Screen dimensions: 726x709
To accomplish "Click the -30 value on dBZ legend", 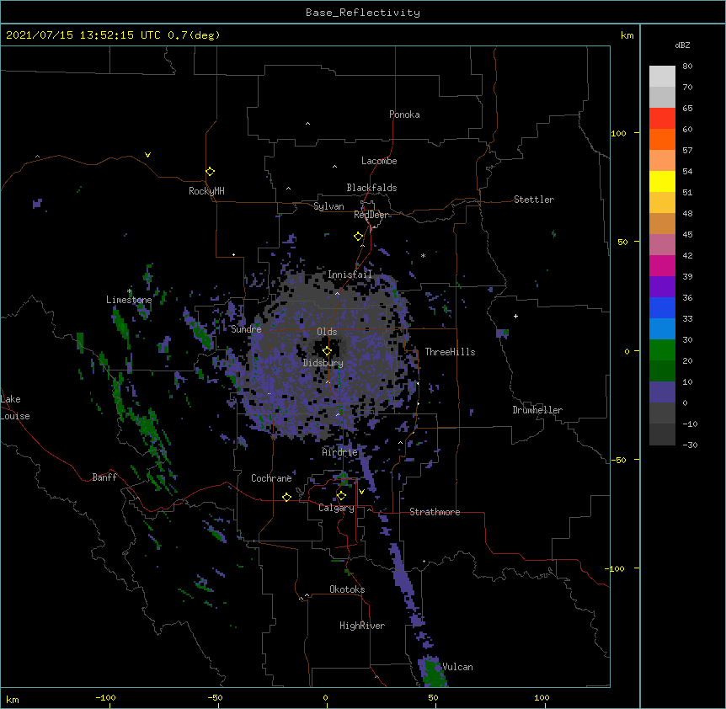I will click(690, 445).
